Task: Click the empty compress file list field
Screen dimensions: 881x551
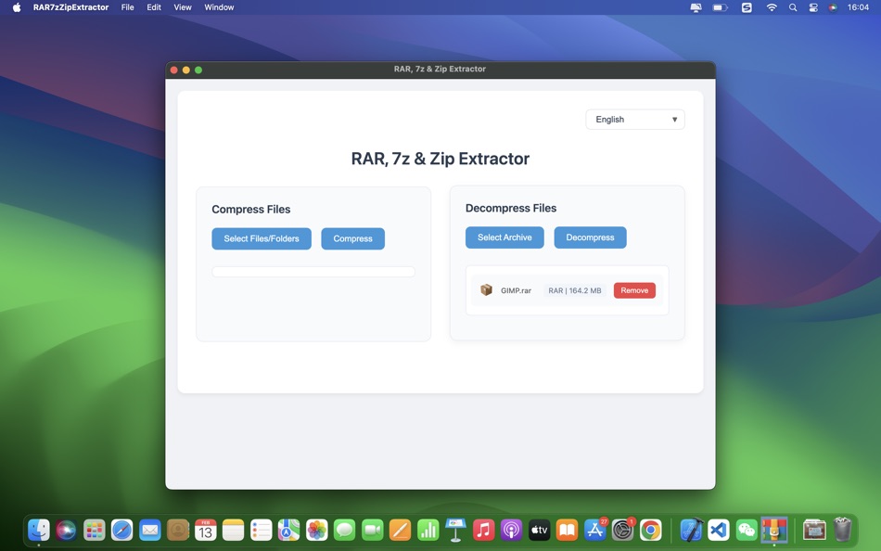Action: (313, 272)
